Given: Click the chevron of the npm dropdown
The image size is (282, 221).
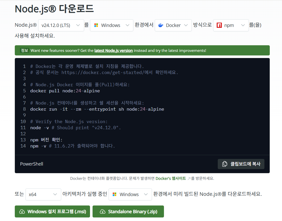Looking at the screenshot, I should pyautogui.click(x=243, y=25).
